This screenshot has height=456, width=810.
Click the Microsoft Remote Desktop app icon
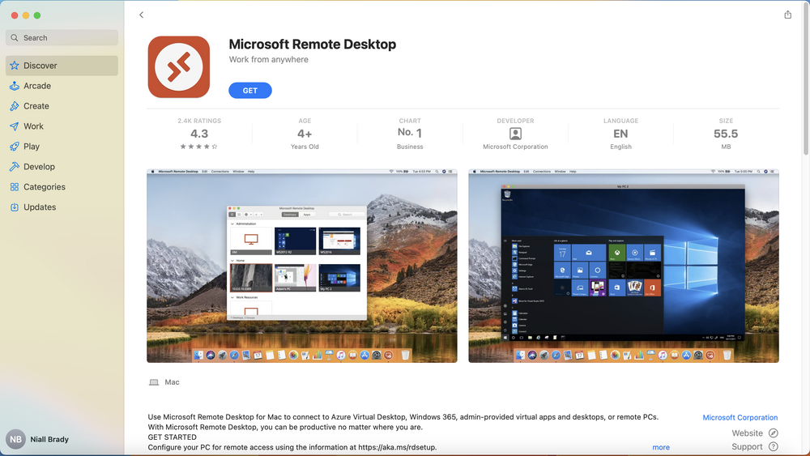pos(179,67)
